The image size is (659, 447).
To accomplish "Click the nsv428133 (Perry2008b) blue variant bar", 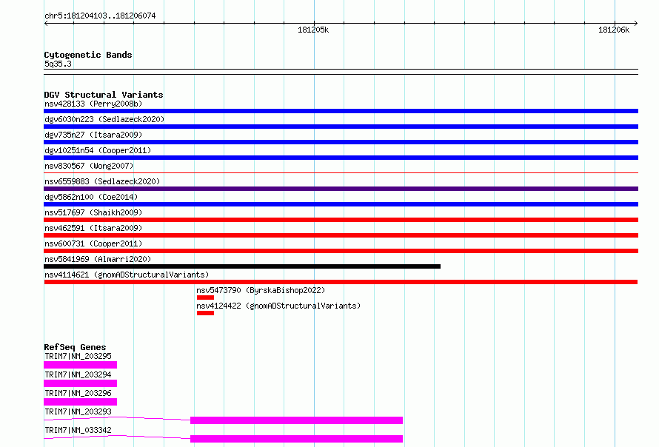I will point(341,111).
